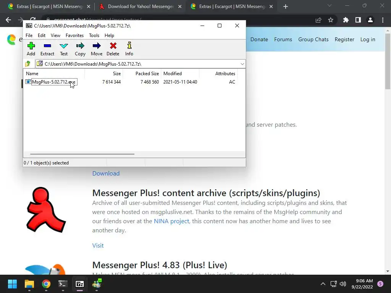Switch to the first Extras Escargot tab
Image resolution: width=391 pixels, height=293 pixels.
pos(49,6)
